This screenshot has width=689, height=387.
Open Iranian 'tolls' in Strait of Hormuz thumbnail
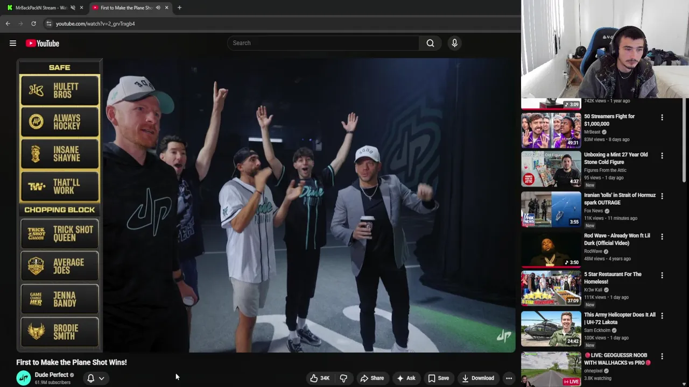click(551, 209)
